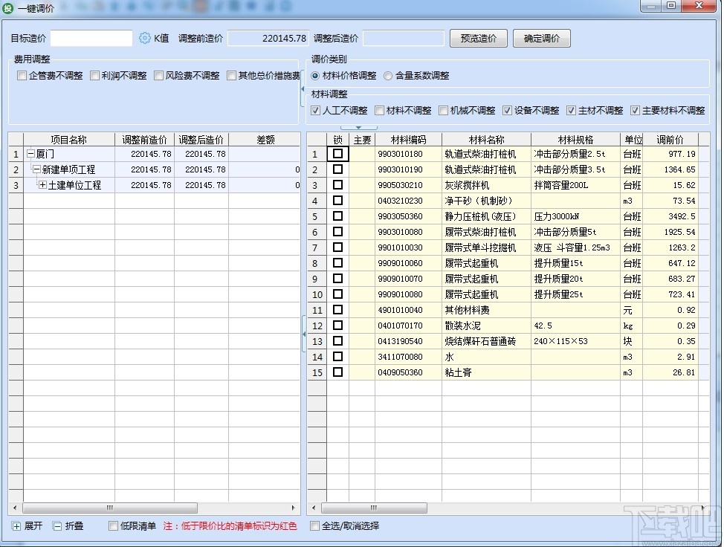Click the app logo in title bar

[x=8, y=8]
